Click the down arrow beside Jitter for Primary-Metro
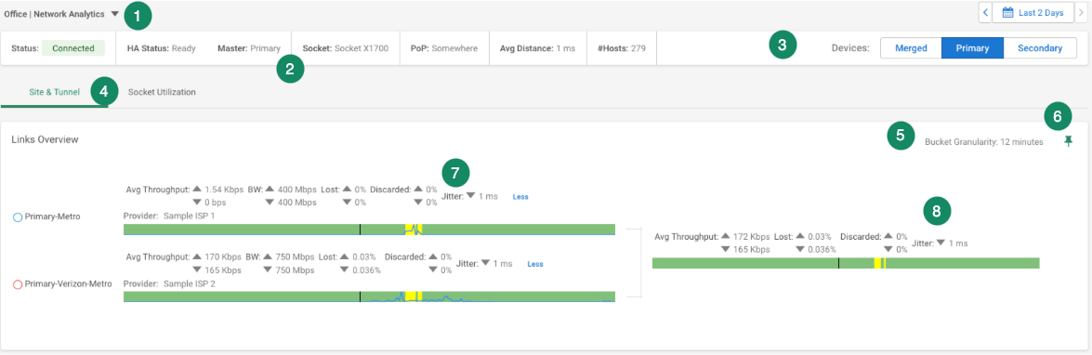Image resolution: width=1092 pixels, height=355 pixels. pyautogui.click(x=471, y=196)
